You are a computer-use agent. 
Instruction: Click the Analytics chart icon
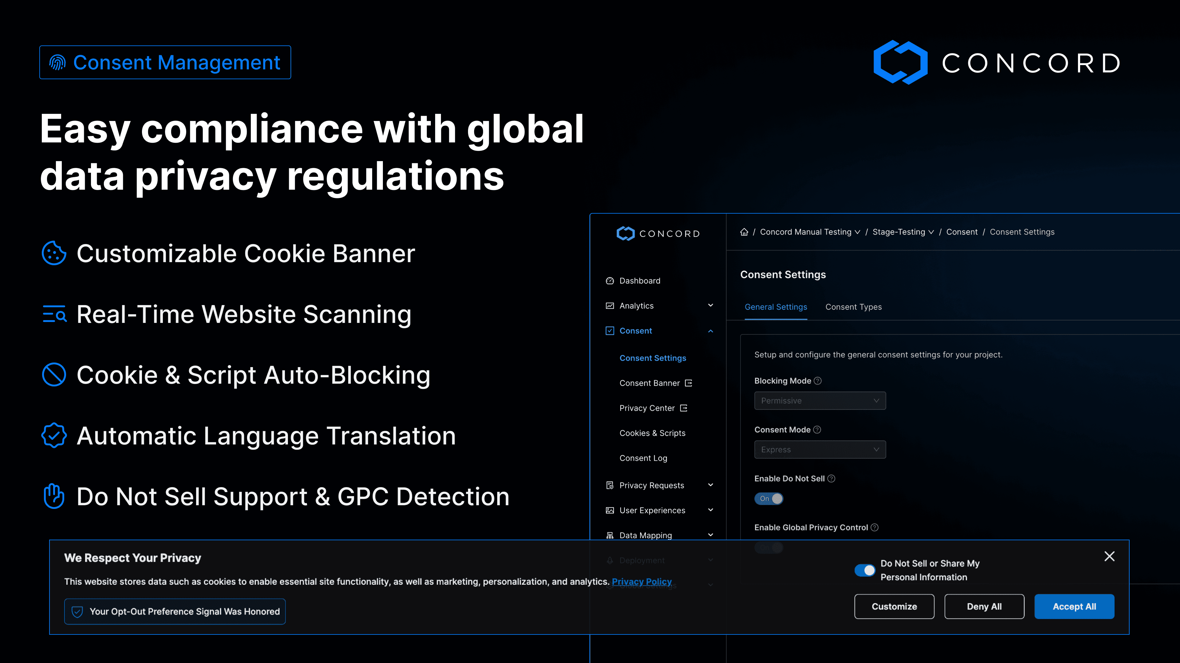tap(610, 306)
